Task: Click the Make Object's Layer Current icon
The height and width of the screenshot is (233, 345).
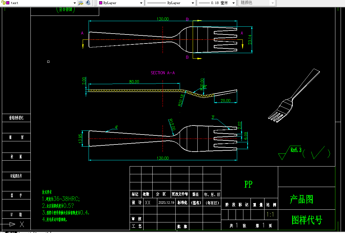Action: (x=81, y=3)
